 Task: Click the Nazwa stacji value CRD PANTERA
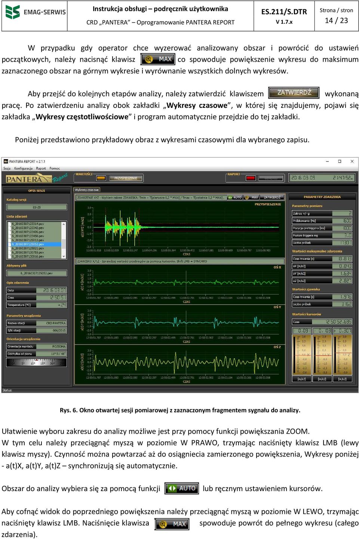tap(52, 323)
